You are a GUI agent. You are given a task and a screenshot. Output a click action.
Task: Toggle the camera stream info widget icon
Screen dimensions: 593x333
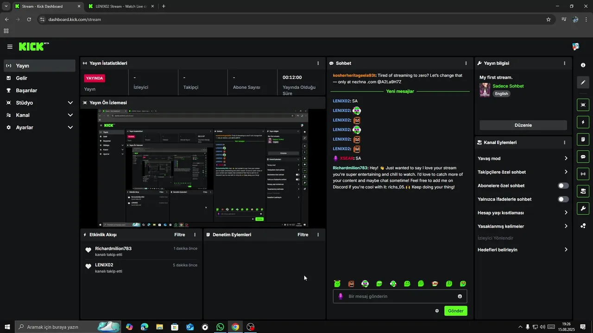coord(583,191)
